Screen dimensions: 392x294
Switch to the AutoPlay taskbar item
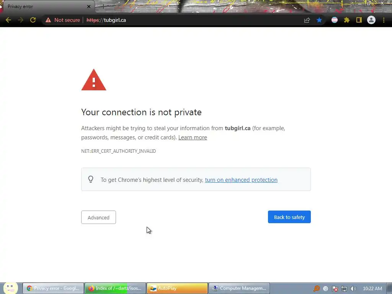click(177, 288)
